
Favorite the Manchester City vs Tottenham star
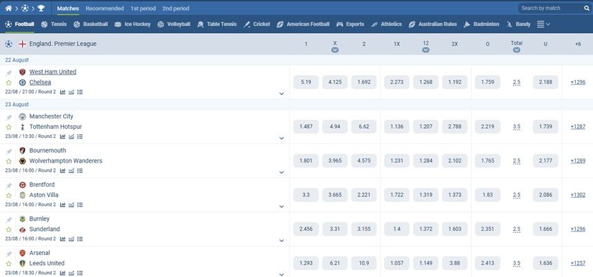pyautogui.click(x=9, y=127)
